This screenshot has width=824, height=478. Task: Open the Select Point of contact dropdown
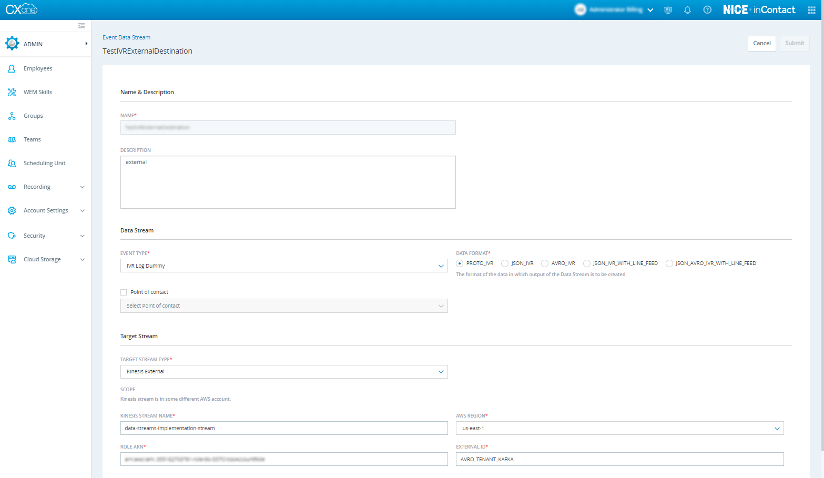(x=284, y=306)
